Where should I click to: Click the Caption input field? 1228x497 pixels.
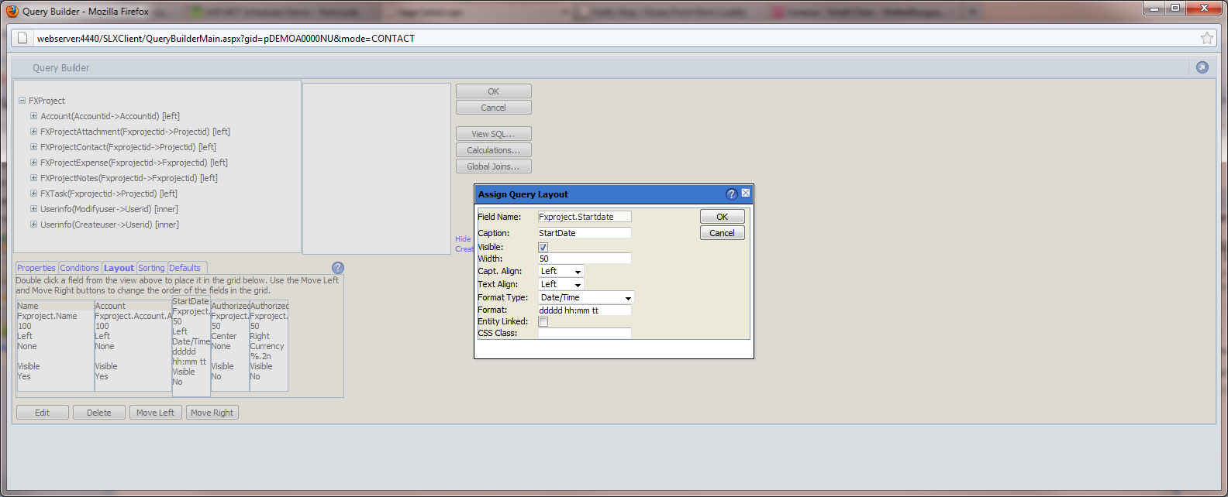(585, 233)
